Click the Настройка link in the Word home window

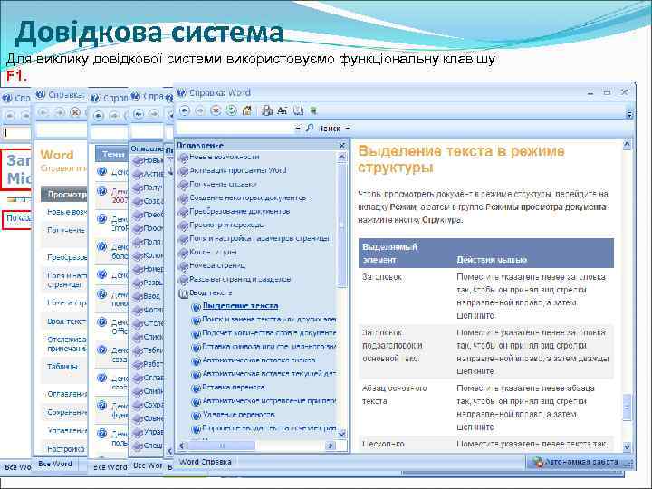coord(66,449)
